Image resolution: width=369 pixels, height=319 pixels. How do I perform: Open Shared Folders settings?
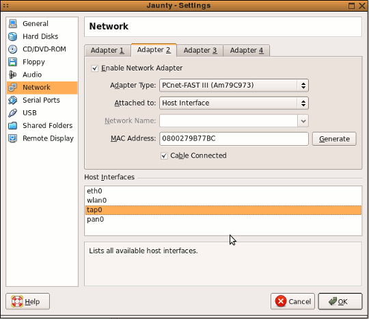click(42, 125)
